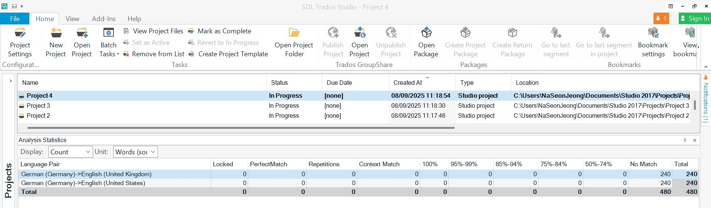
Task: Create a New Project
Action: (56, 43)
